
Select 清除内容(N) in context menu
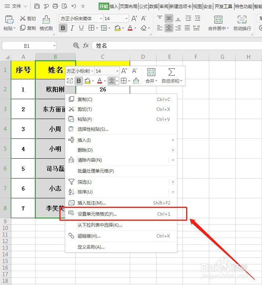(121, 160)
